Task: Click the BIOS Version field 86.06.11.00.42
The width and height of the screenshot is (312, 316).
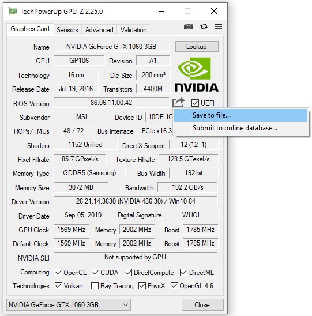Action: [111, 103]
